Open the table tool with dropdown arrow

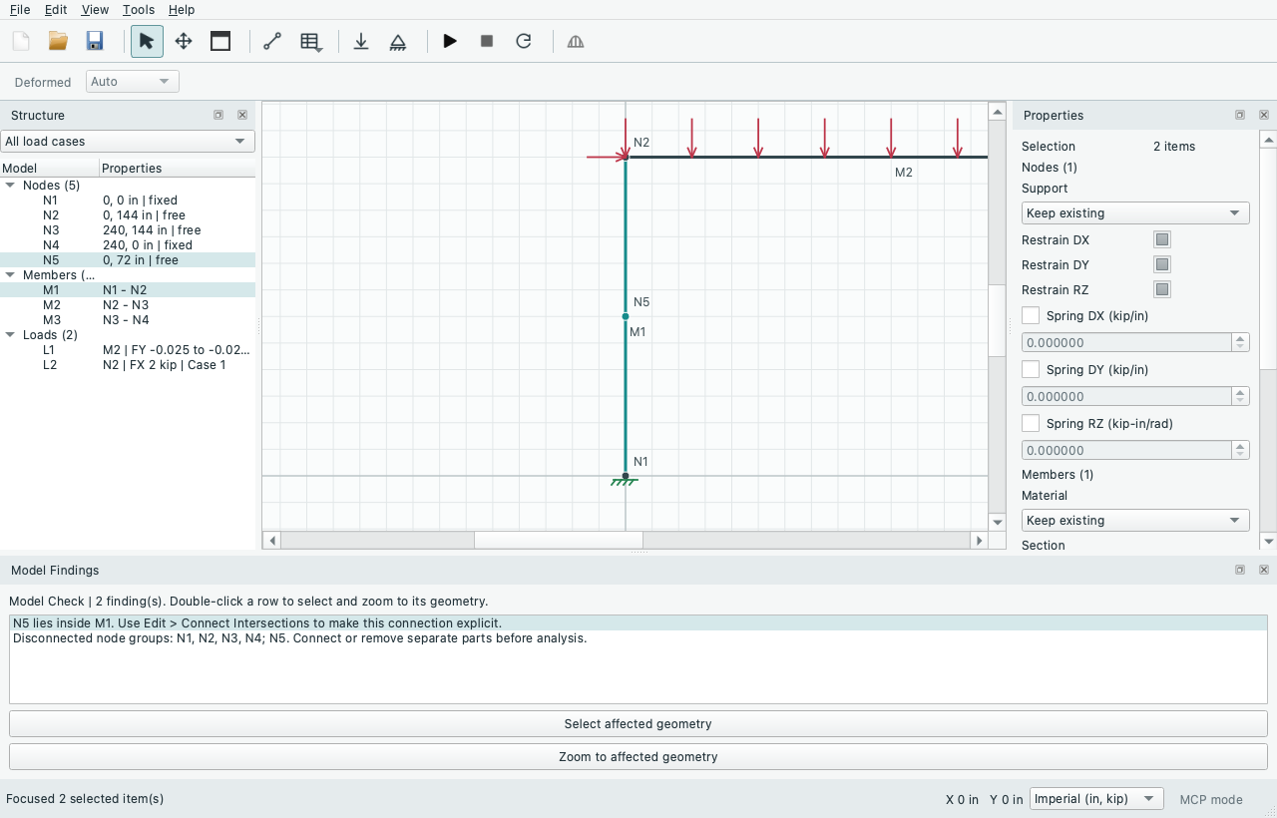pos(311,41)
